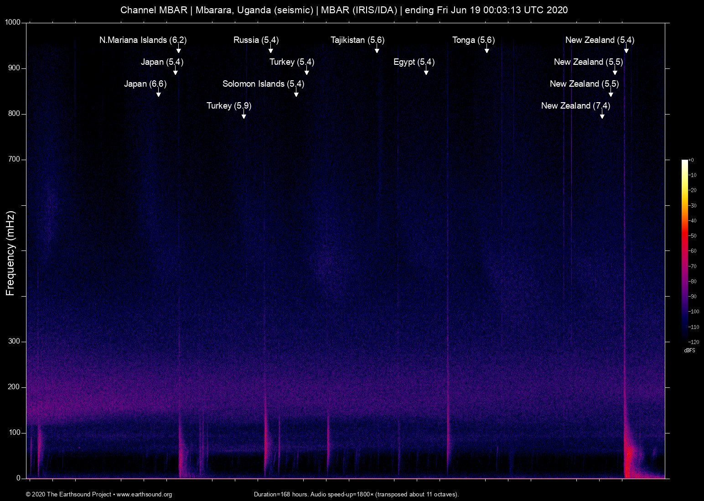Image resolution: width=704 pixels, height=501 pixels.
Task: Click the dBFS color scale bar
Action: pos(684,250)
